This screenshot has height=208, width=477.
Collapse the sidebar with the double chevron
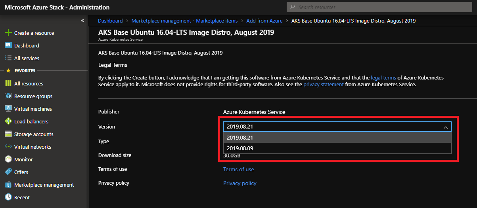tap(82, 21)
